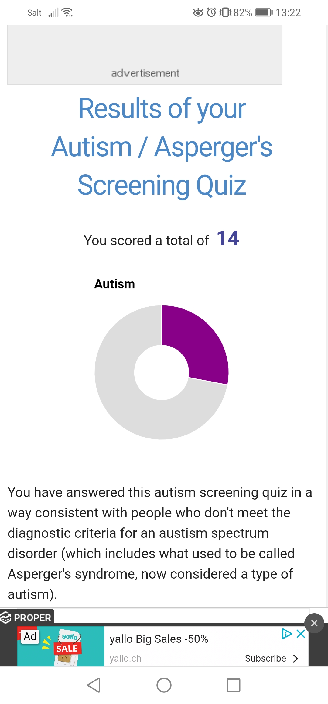Click the Subscribe button in the ad

pos(265,658)
